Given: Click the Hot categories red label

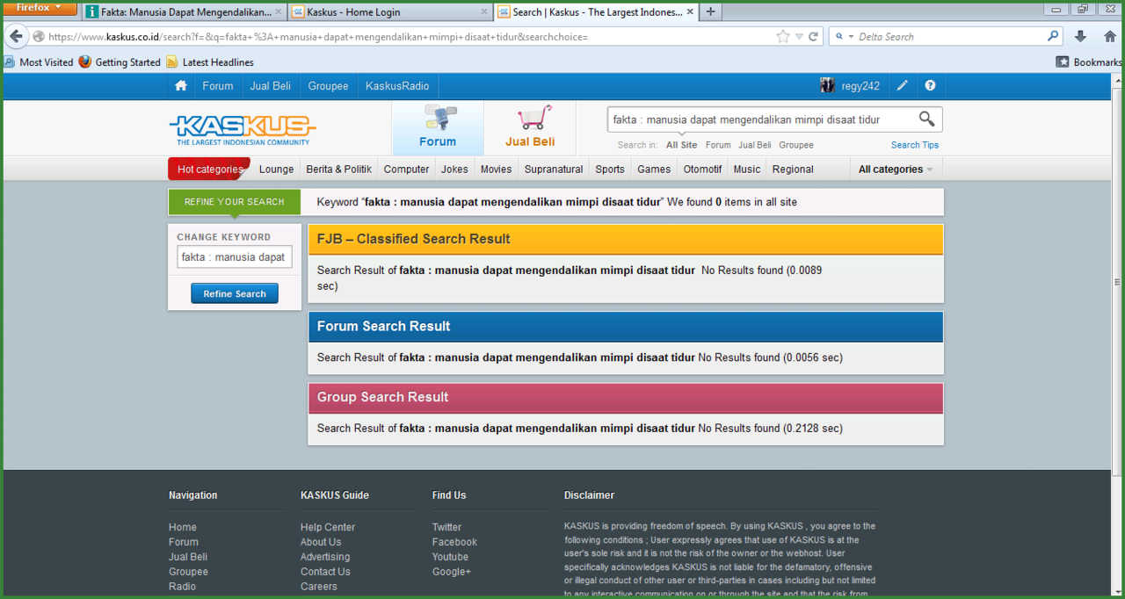Looking at the screenshot, I should [209, 170].
